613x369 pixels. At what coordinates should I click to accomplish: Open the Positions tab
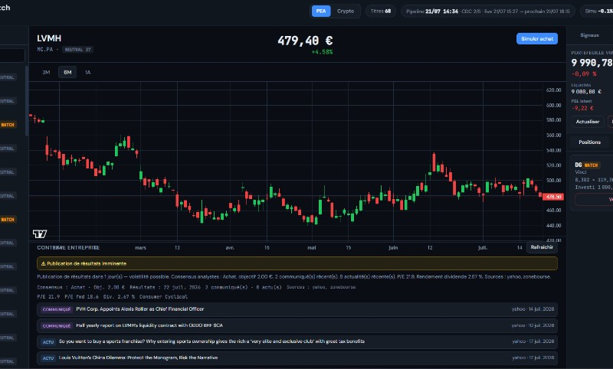coord(589,142)
